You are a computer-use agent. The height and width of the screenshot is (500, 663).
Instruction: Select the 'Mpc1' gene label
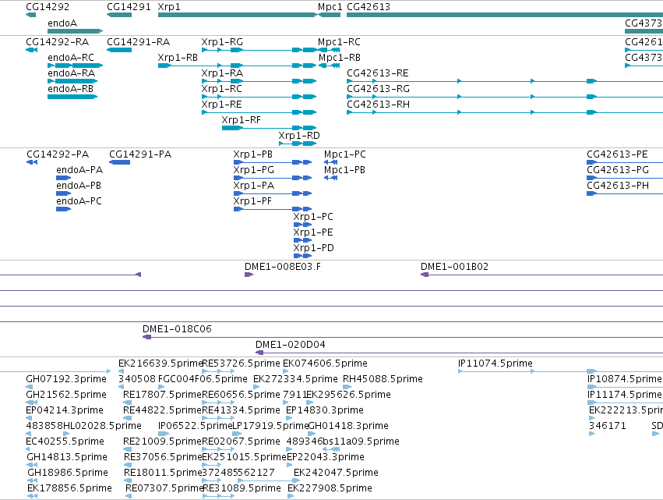pos(330,7)
